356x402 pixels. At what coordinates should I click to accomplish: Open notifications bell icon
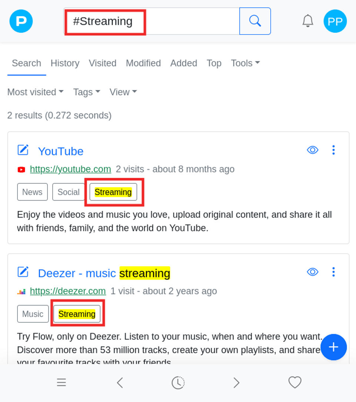pos(307,21)
